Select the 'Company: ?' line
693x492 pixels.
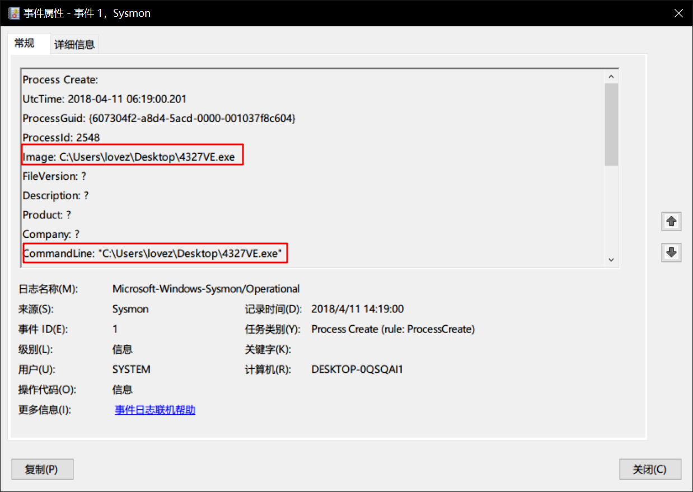click(x=51, y=235)
